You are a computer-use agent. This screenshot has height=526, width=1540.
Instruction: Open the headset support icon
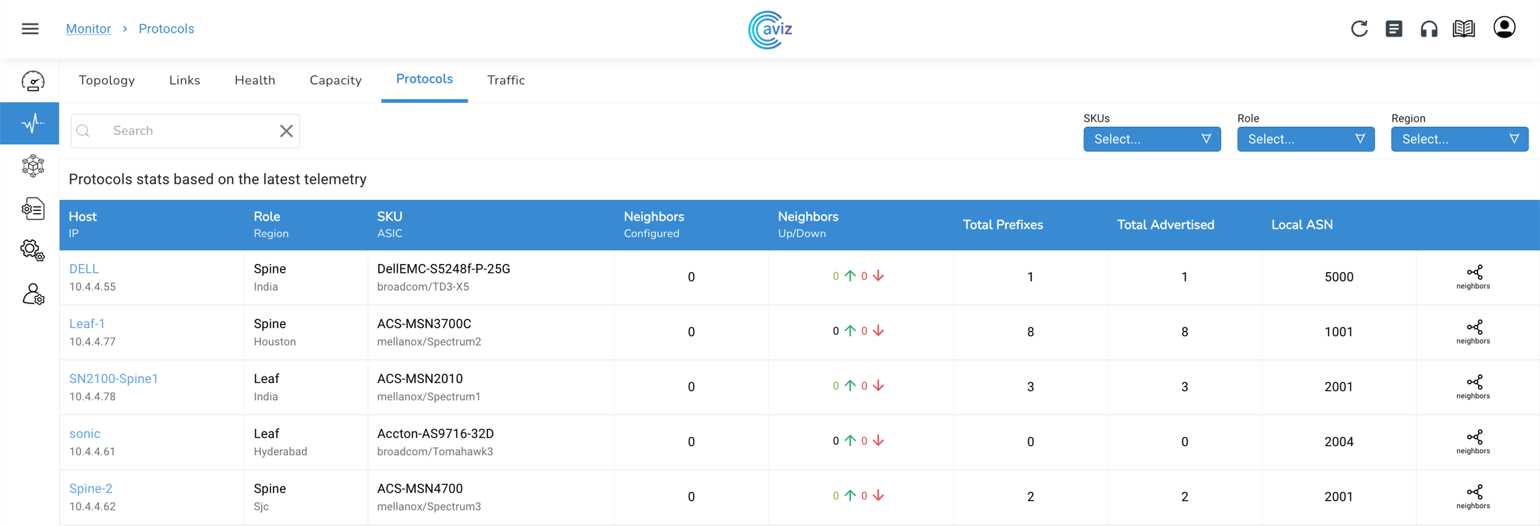point(1428,29)
